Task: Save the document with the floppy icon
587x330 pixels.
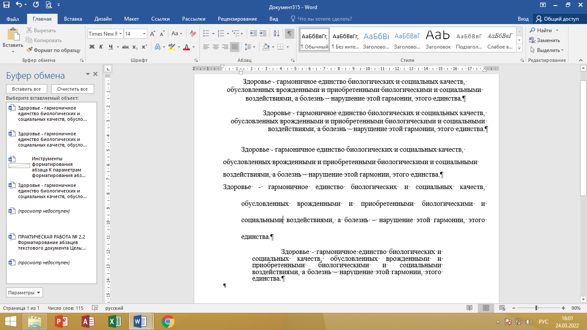Action: 6,6
